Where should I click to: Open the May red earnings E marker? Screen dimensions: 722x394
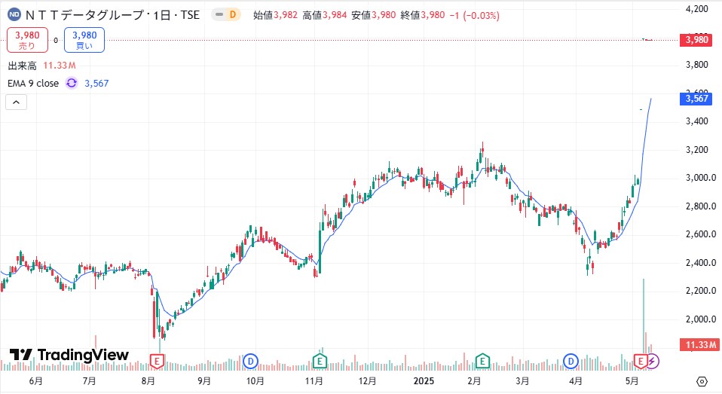click(640, 362)
